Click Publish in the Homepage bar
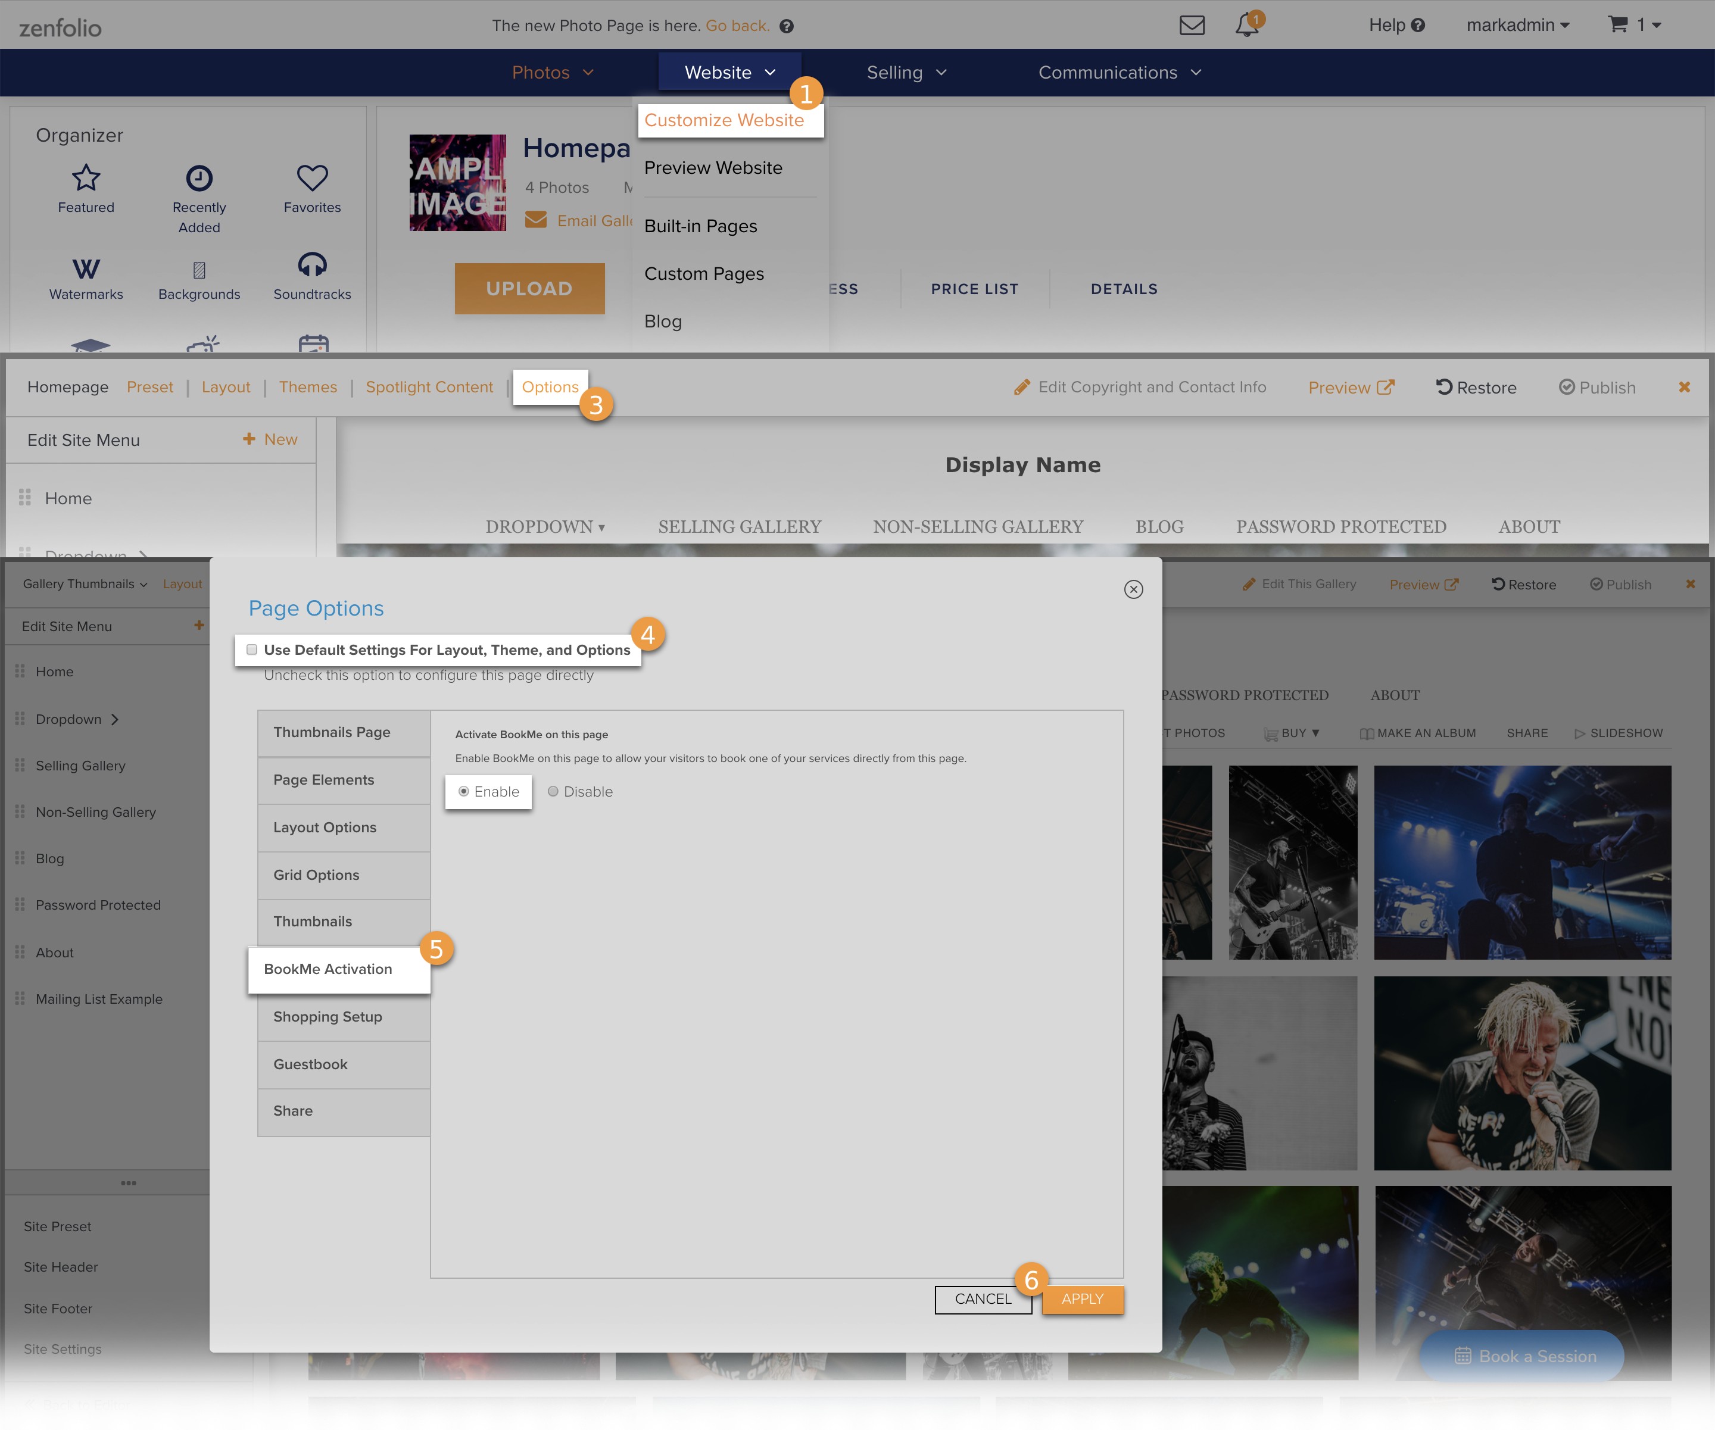 [x=1598, y=387]
